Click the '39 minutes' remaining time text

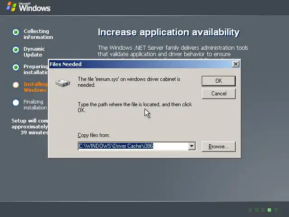tap(34, 132)
